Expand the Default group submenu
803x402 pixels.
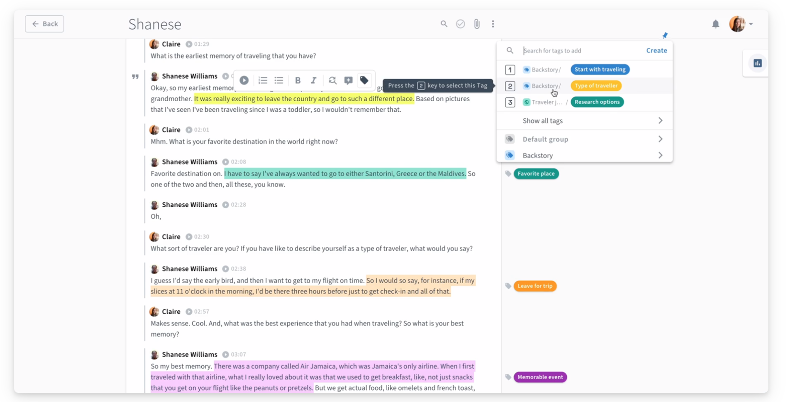pos(585,139)
